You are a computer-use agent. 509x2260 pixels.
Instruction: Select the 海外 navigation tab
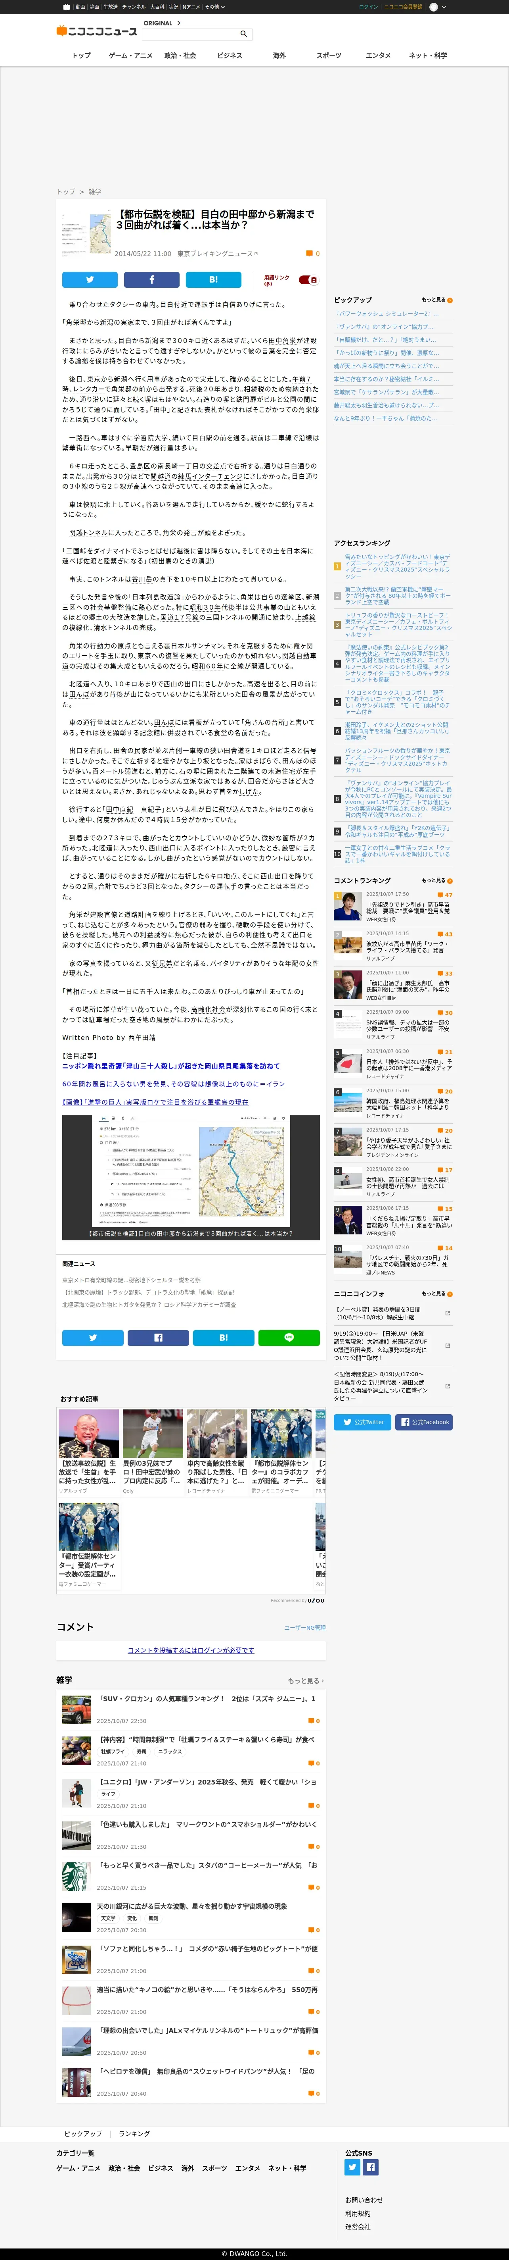(x=279, y=55)
